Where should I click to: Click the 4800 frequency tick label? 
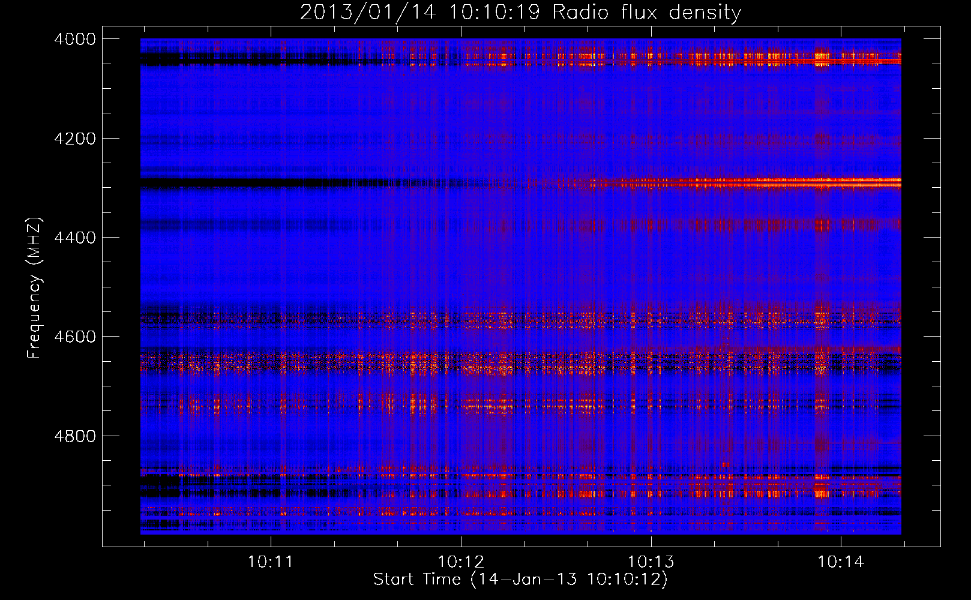75,436
